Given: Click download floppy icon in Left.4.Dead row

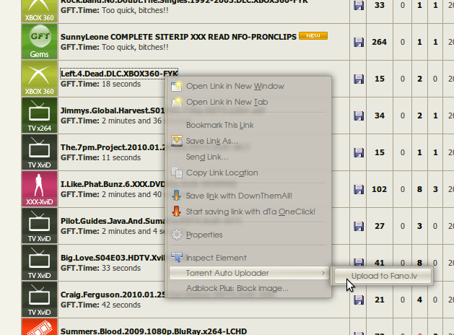Looking at the screenshot, I should [359, 79].
